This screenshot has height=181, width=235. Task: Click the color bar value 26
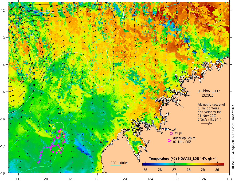(x=160, y=170)
